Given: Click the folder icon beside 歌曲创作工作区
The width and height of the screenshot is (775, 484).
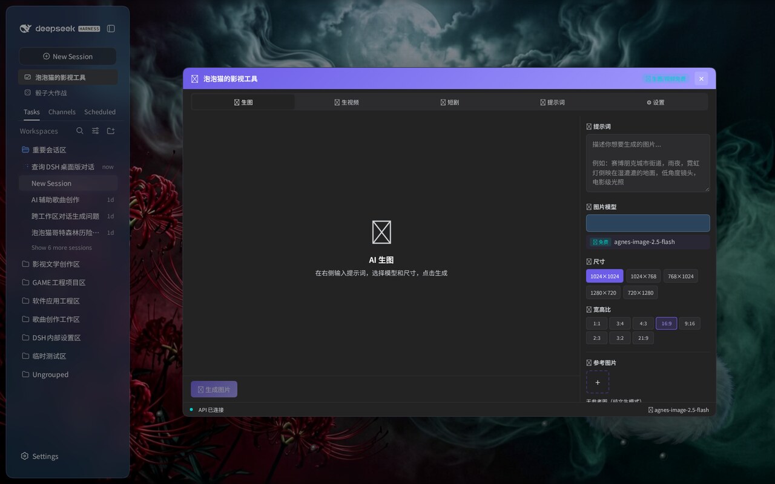Looking at the screenshot, I should 25,319.
